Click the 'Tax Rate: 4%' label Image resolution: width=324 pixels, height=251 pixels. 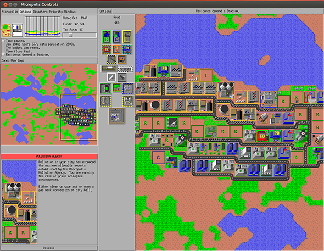72,30
